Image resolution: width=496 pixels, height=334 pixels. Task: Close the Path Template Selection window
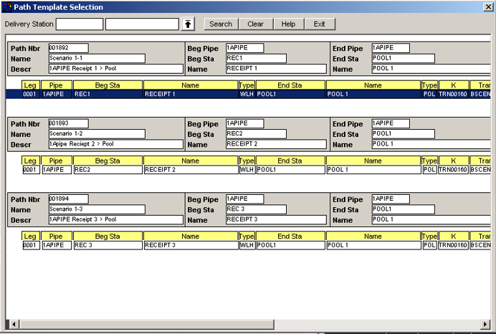pos(488,7)
